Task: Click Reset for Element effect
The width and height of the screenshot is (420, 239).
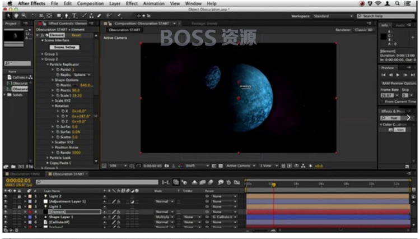Action: point(76,35)
